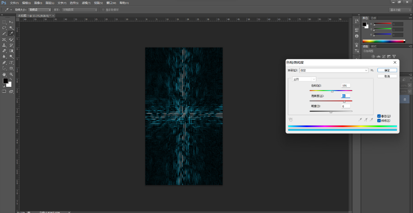Select the Lasso tool
Viewport: 413px width, 213px height.
pos(4,28)
